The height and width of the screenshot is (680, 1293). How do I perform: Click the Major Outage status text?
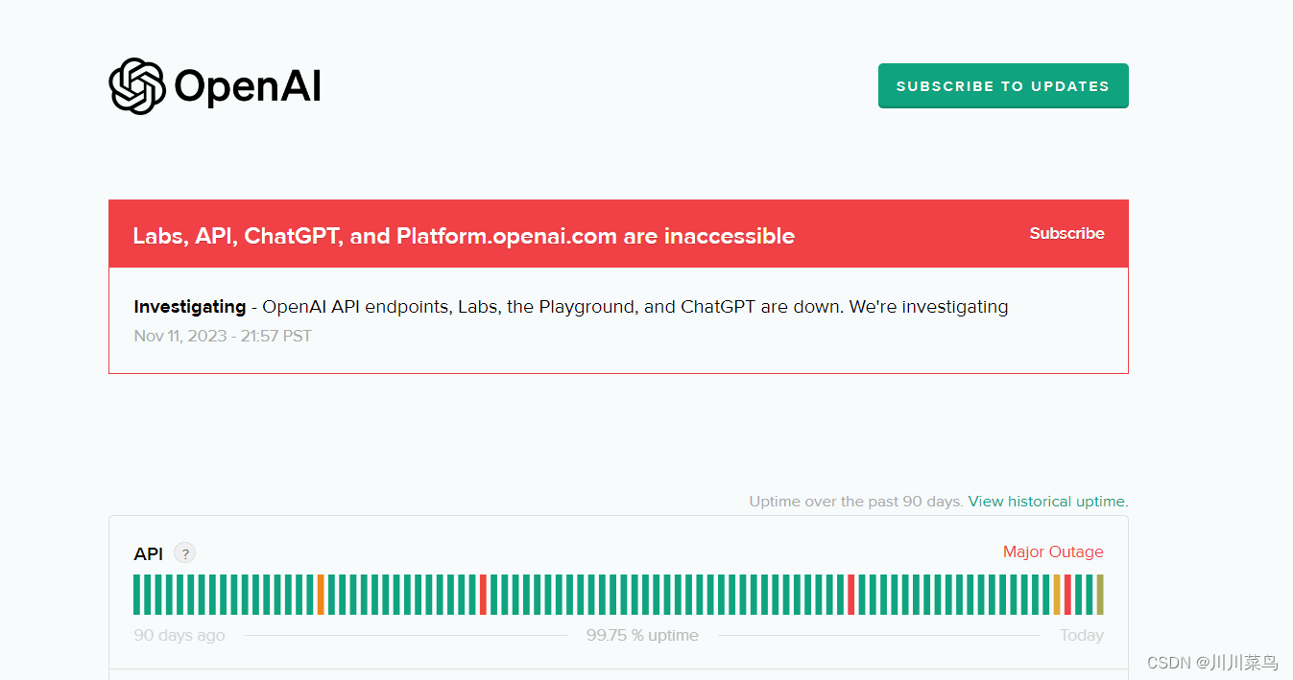tap(1053, 552)
